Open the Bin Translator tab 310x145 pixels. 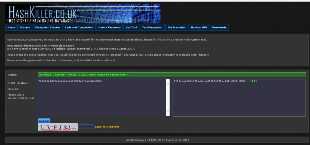point(176,27)
